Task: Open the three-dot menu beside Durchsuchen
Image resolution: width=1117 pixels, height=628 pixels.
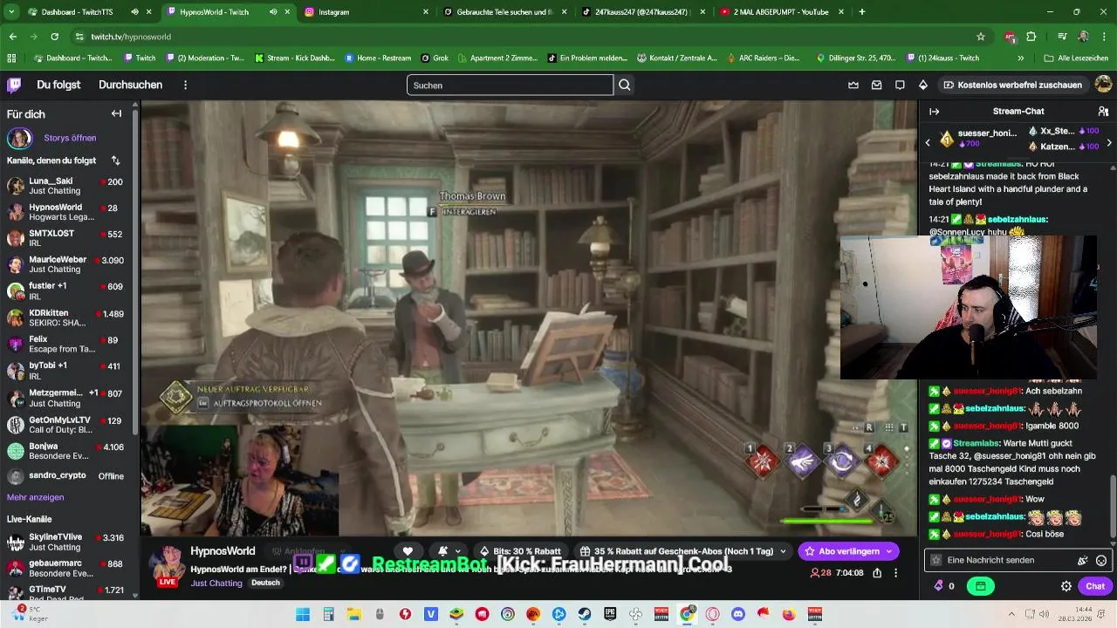Action: point(185,85)
